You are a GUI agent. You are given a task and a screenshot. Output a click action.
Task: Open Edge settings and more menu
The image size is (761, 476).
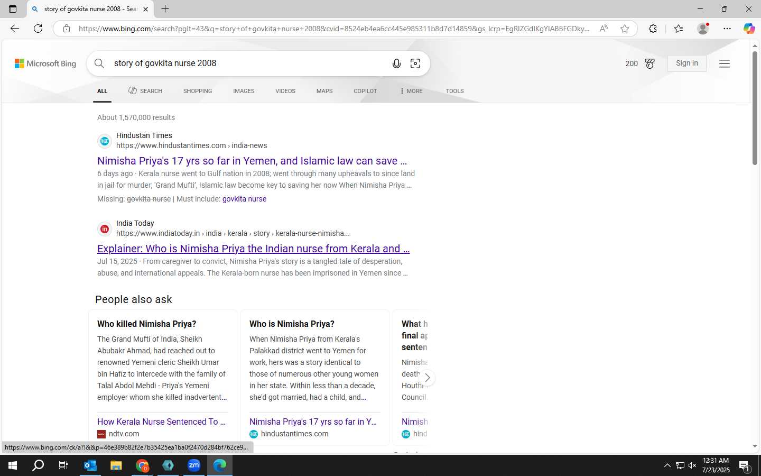[727, 29]
